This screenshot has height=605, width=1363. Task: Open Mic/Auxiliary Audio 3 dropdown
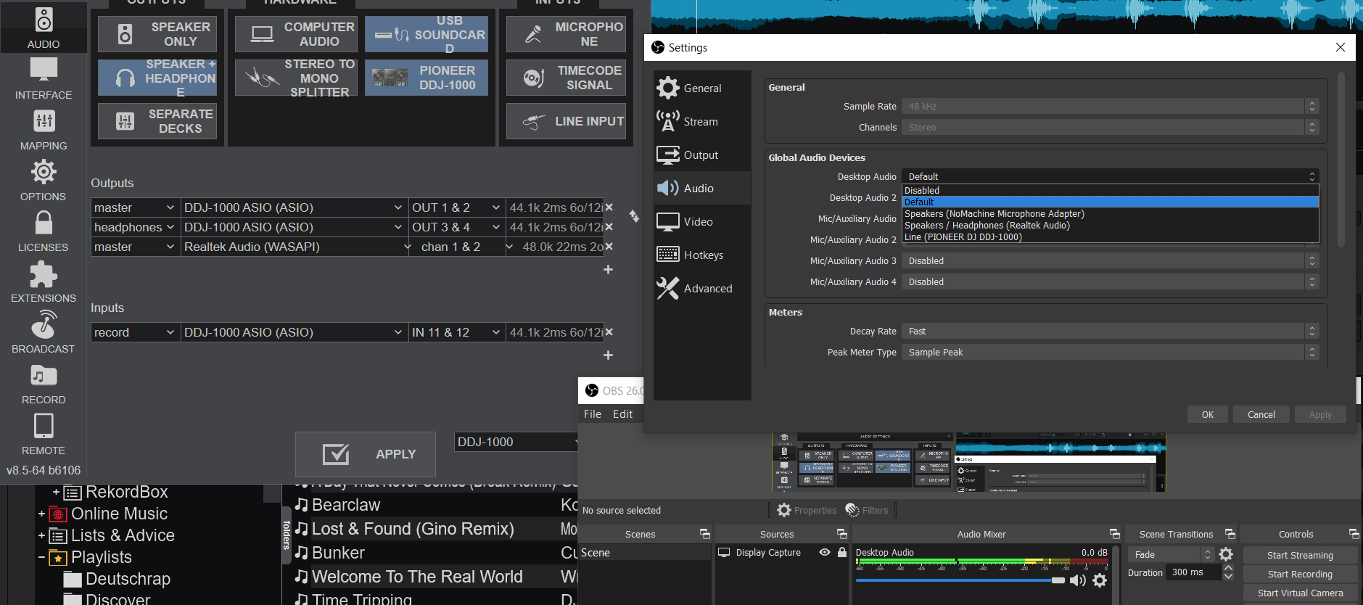point(1110,261)
